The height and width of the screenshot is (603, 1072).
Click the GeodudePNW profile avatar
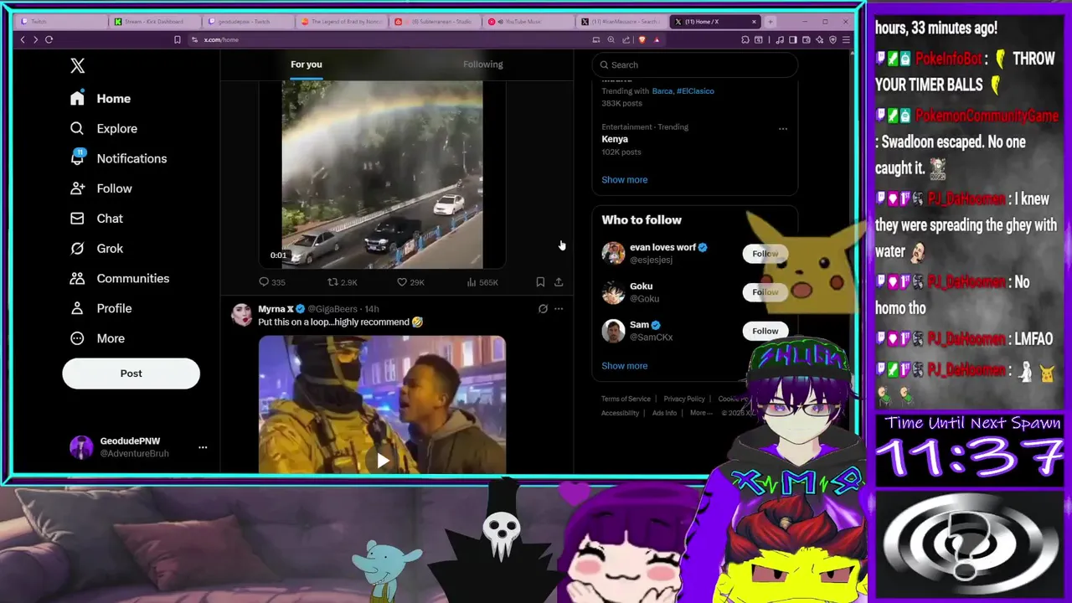point(81,447)
